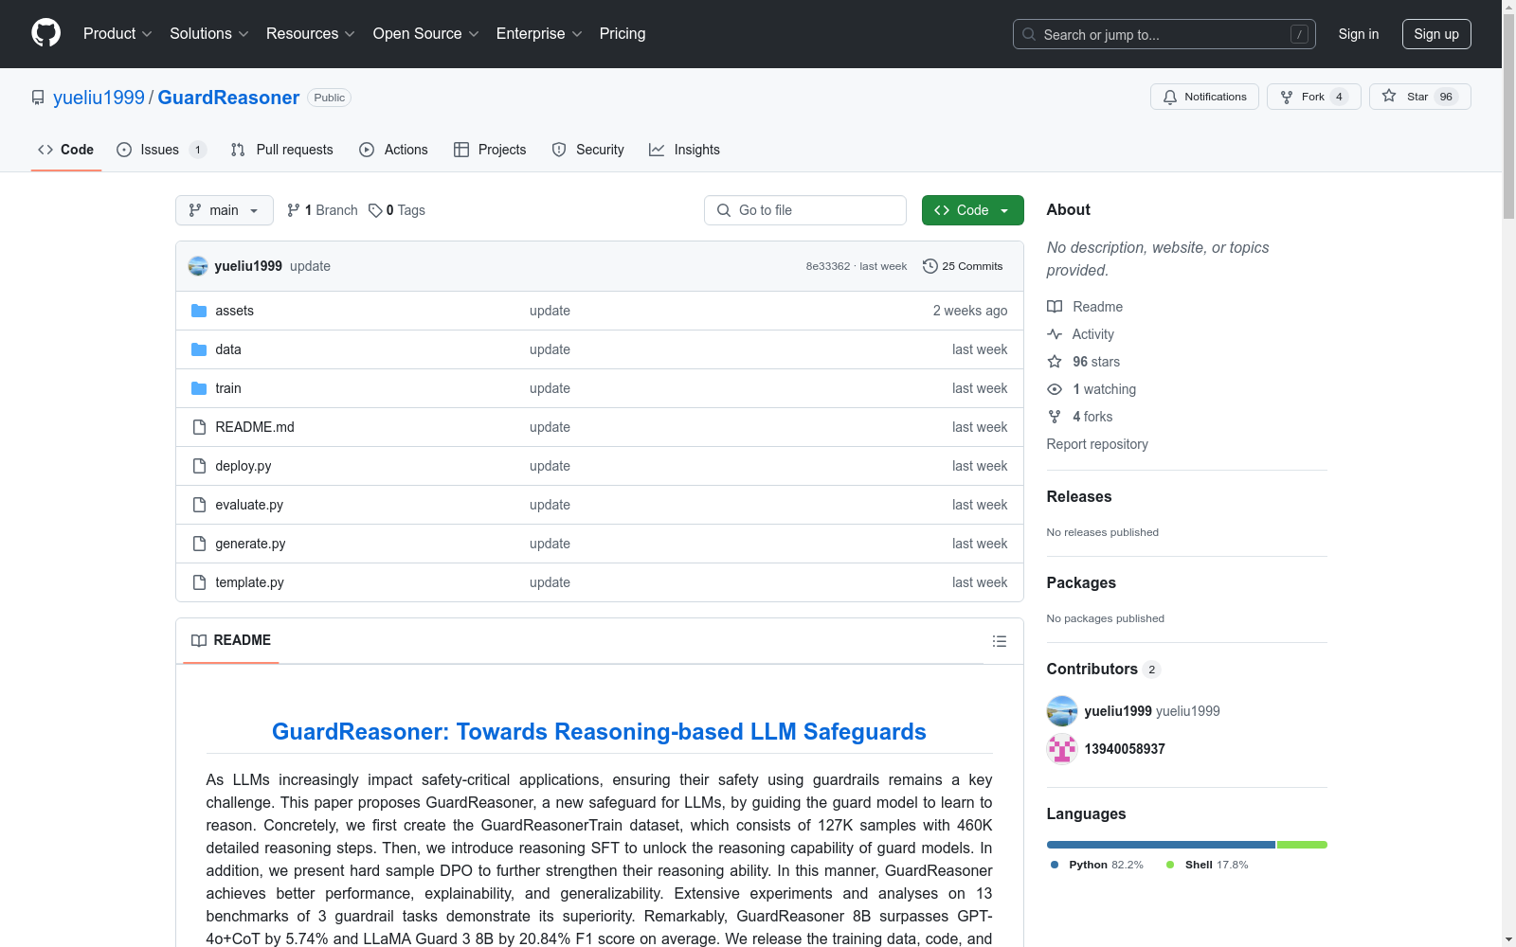This screenshot has width=1516, height=947.
Task: Click yueliu1999 contributor avatar
Action: (x=1062, y=711)
